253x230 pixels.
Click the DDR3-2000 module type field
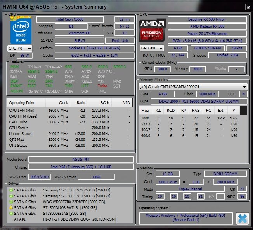click(x=199, y=102)
